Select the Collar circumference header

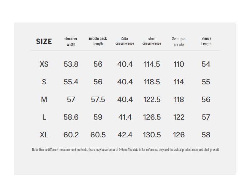125,41
